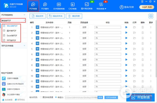
Task: Click the progress bar of row 10
Action: (x=108, y=76)
